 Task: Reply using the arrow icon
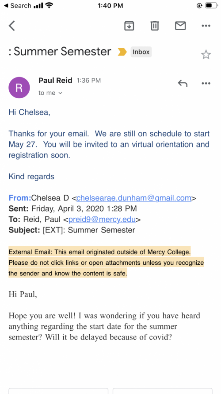(183, 83)
